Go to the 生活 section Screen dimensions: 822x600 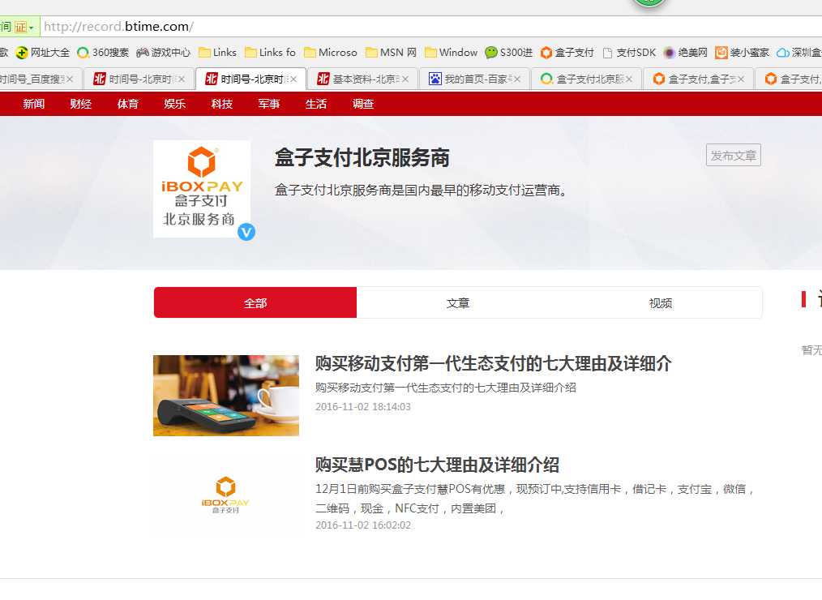click(x=316, y=104)
